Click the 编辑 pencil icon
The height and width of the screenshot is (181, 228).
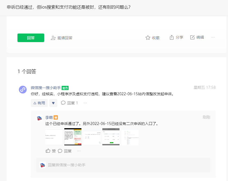click(x=192, y=37)
